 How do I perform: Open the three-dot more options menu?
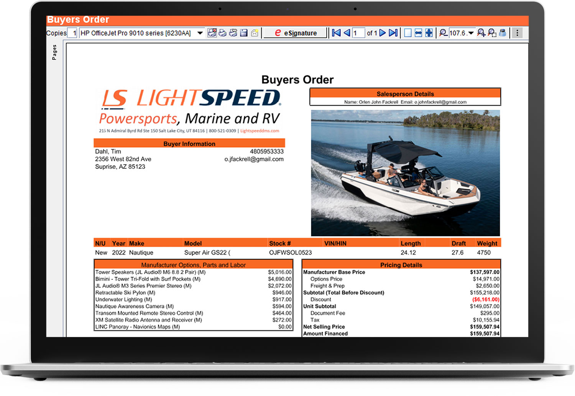click(517, 33)
